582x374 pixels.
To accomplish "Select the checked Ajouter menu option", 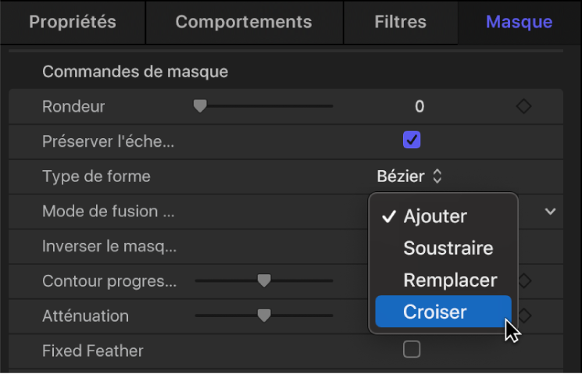I will pos(435,216).
